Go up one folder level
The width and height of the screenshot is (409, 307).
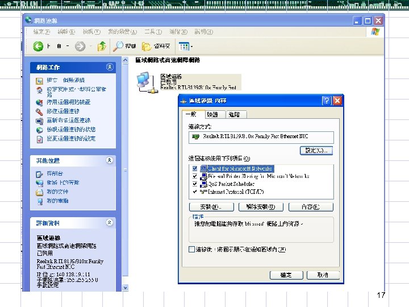click(x=102, y=46)
